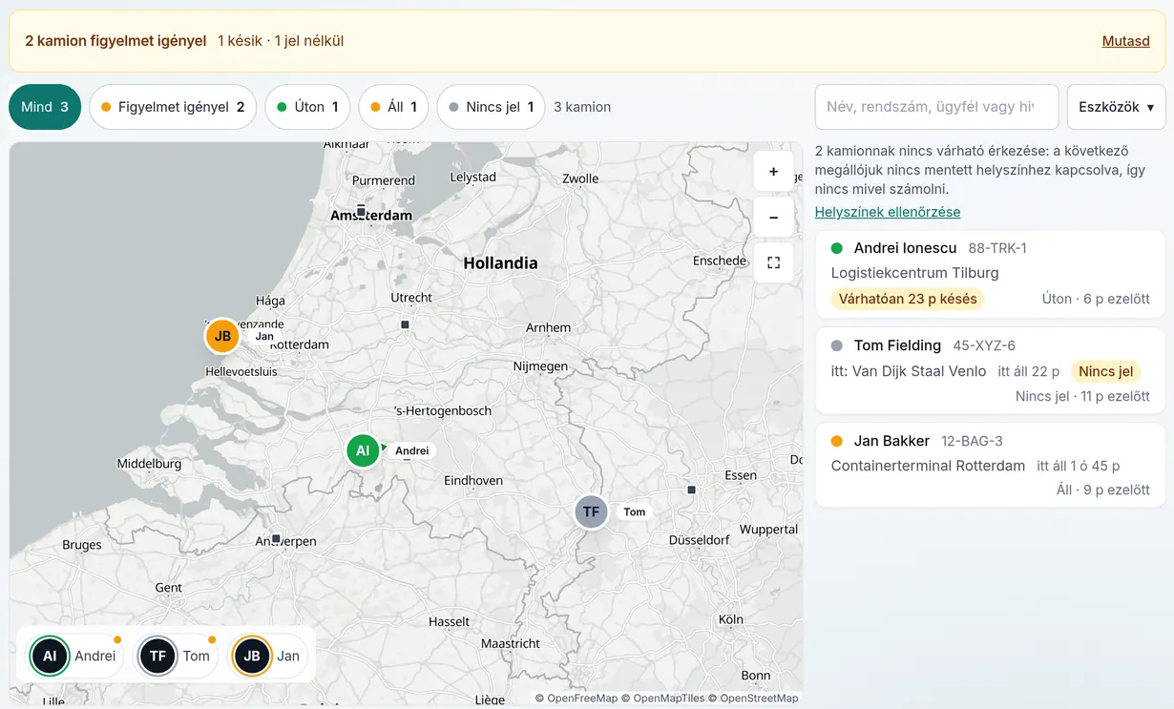Click the square location marker near Utrecht
Image resolution: width=1174 pixels, height=709 pixels.
[405, 324]
